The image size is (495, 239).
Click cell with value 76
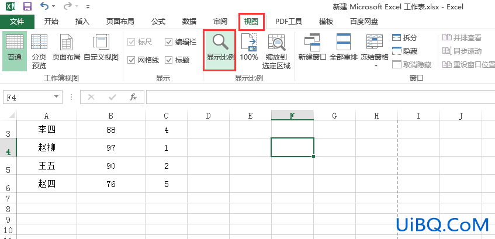[111, 183]
